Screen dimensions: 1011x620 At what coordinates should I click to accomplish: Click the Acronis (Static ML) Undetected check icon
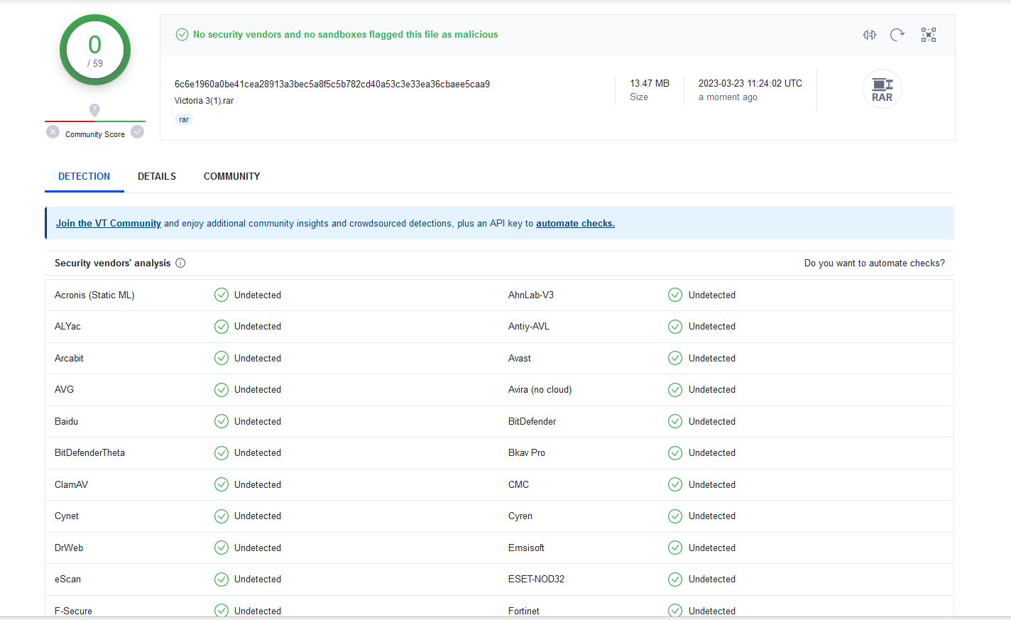click(222, 295)
